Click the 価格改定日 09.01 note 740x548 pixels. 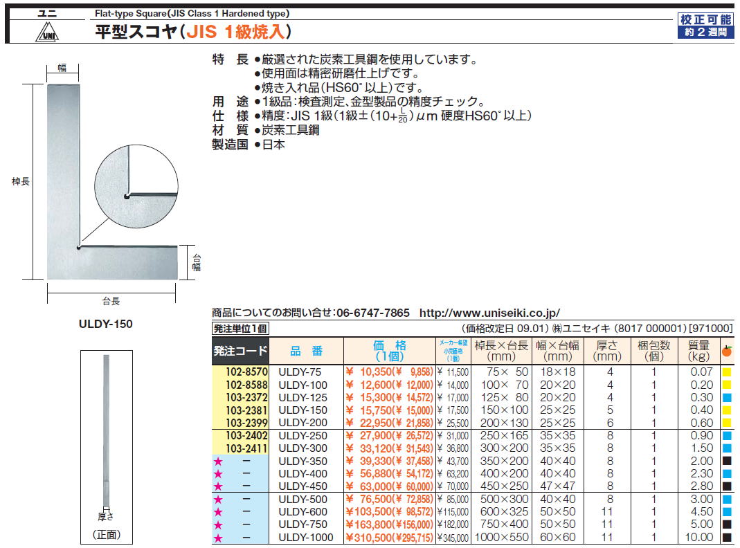click(x=505, y=328)
